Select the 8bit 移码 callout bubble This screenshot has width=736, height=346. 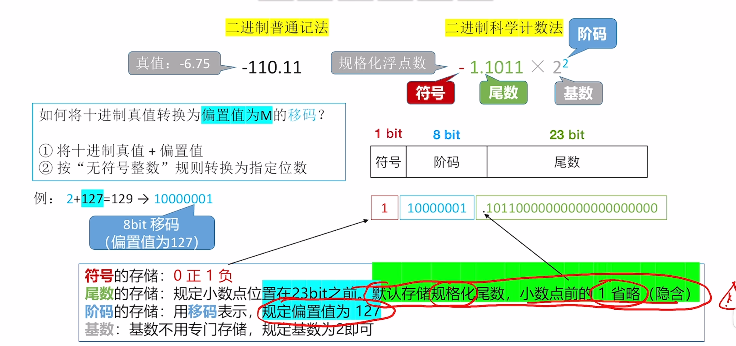pos(151,233)
